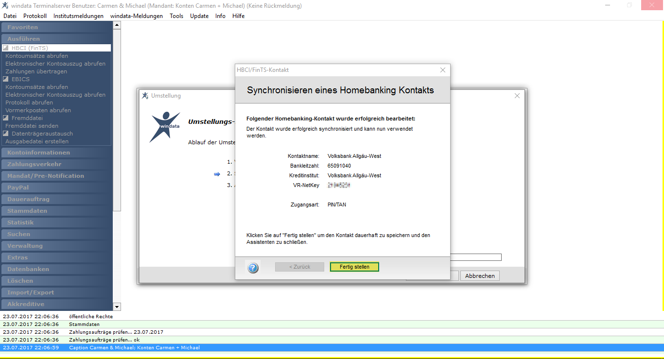The image size is (664, 359).
Task: Expand the PayPal sidebar section
Action: point(56,188)
